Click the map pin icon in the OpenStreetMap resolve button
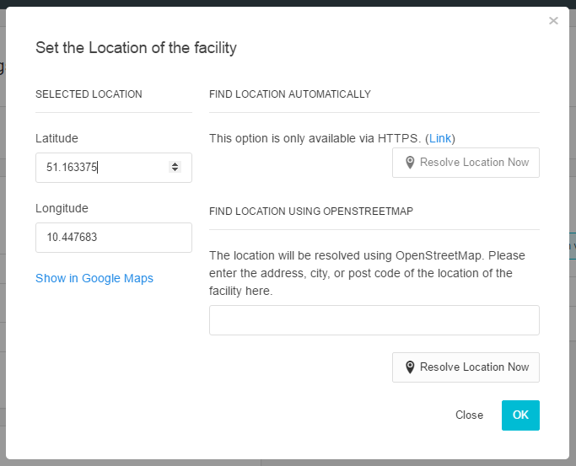This screenshot has height=466, width=576. (410, 367)
